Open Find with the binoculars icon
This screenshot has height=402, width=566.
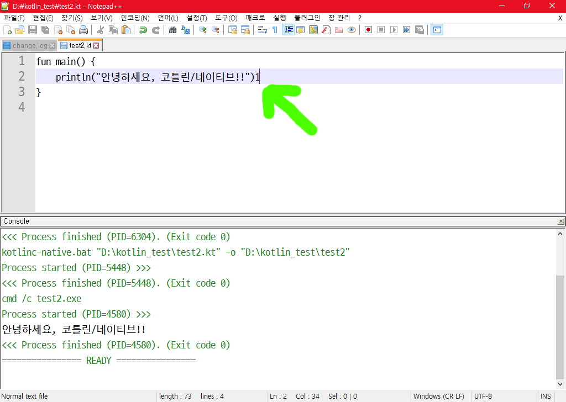coord(172,30)
